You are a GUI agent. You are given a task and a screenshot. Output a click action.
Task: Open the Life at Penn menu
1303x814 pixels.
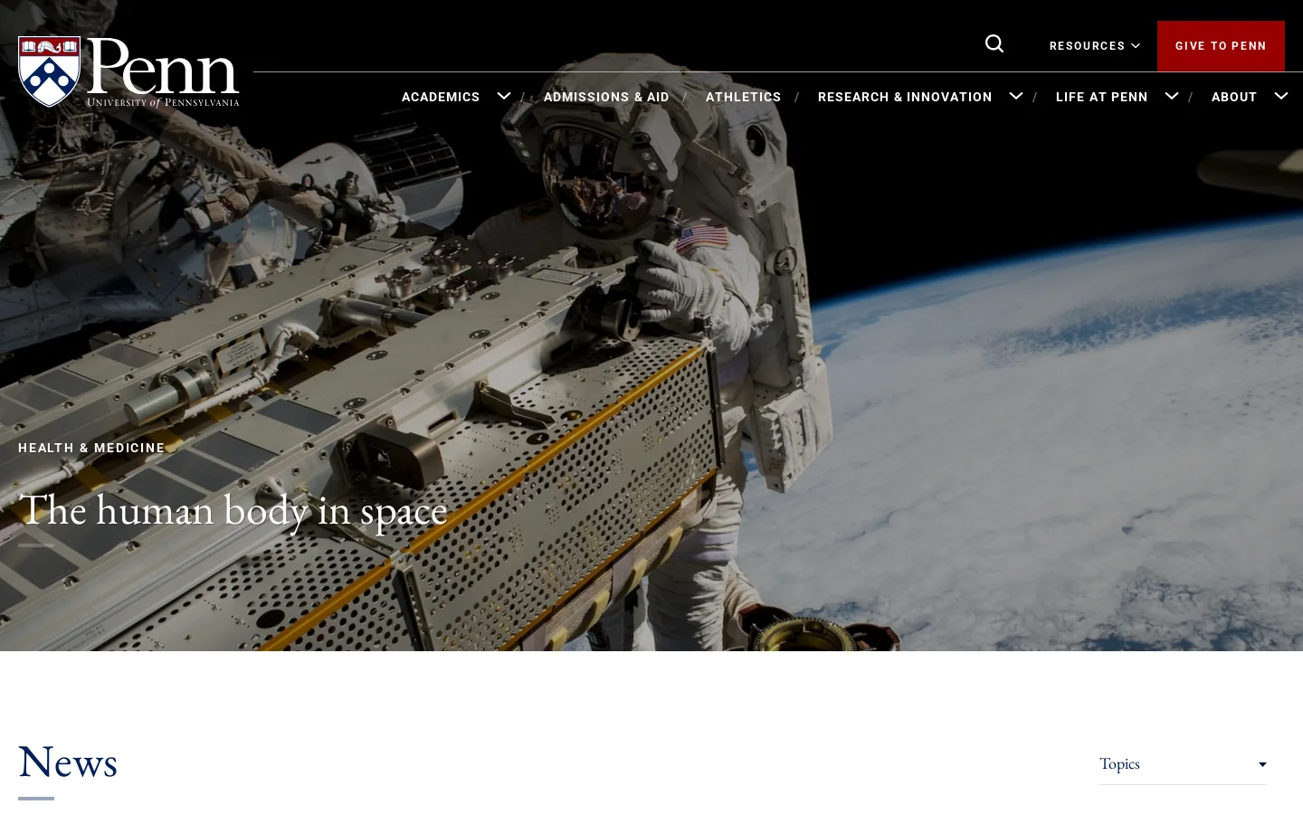[x=1101, y=97]
